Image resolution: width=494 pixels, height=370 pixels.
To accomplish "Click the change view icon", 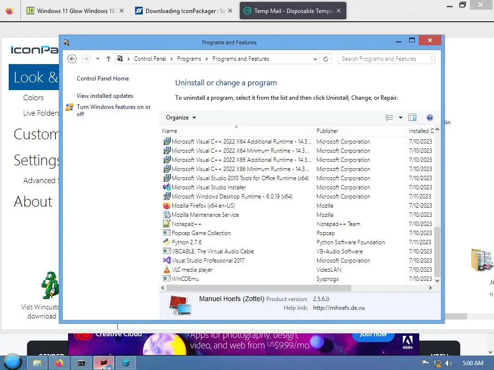I will tap(389, 118).
